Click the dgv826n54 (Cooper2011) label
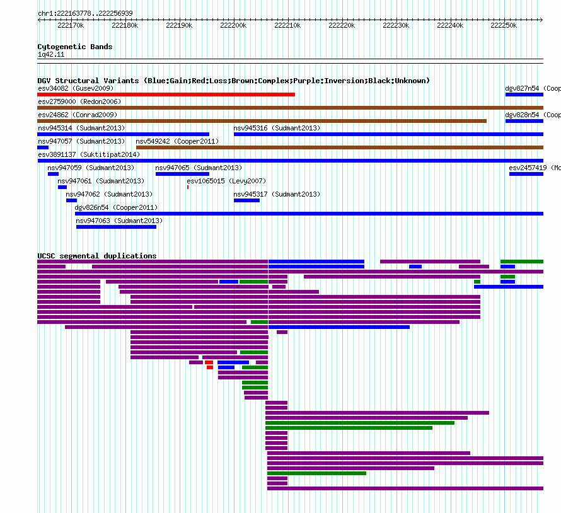The width and height of the screenshot is (561, 513). click(116, 207)
